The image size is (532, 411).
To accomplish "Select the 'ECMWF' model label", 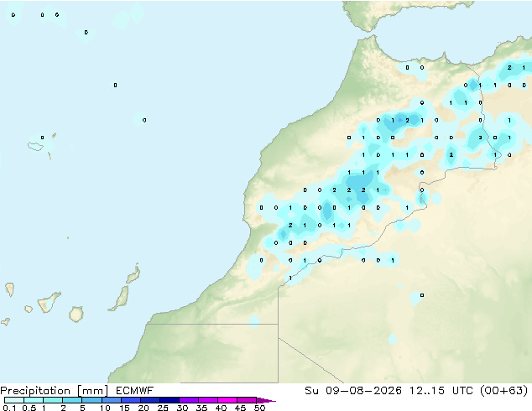I will coord(135,391).
